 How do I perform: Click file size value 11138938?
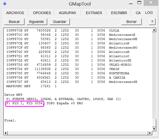pos(43,69)
